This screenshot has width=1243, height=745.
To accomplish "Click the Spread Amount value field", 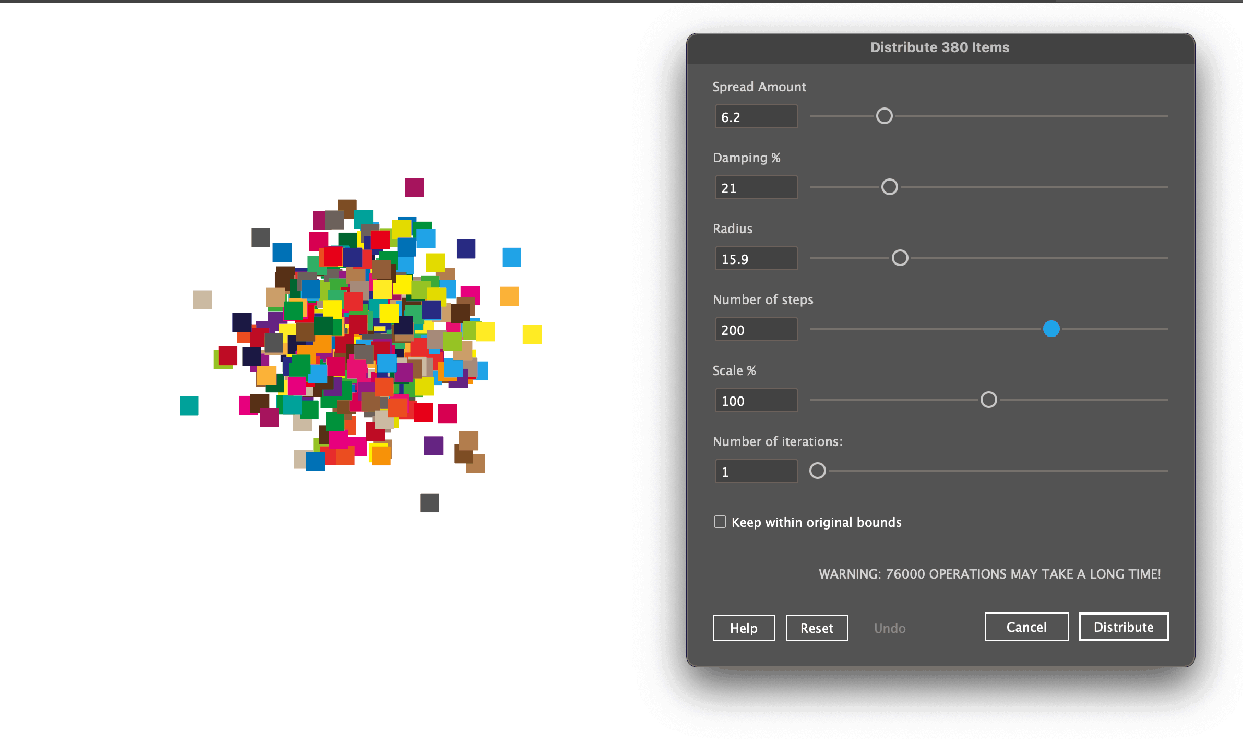I will click(756, 117).
